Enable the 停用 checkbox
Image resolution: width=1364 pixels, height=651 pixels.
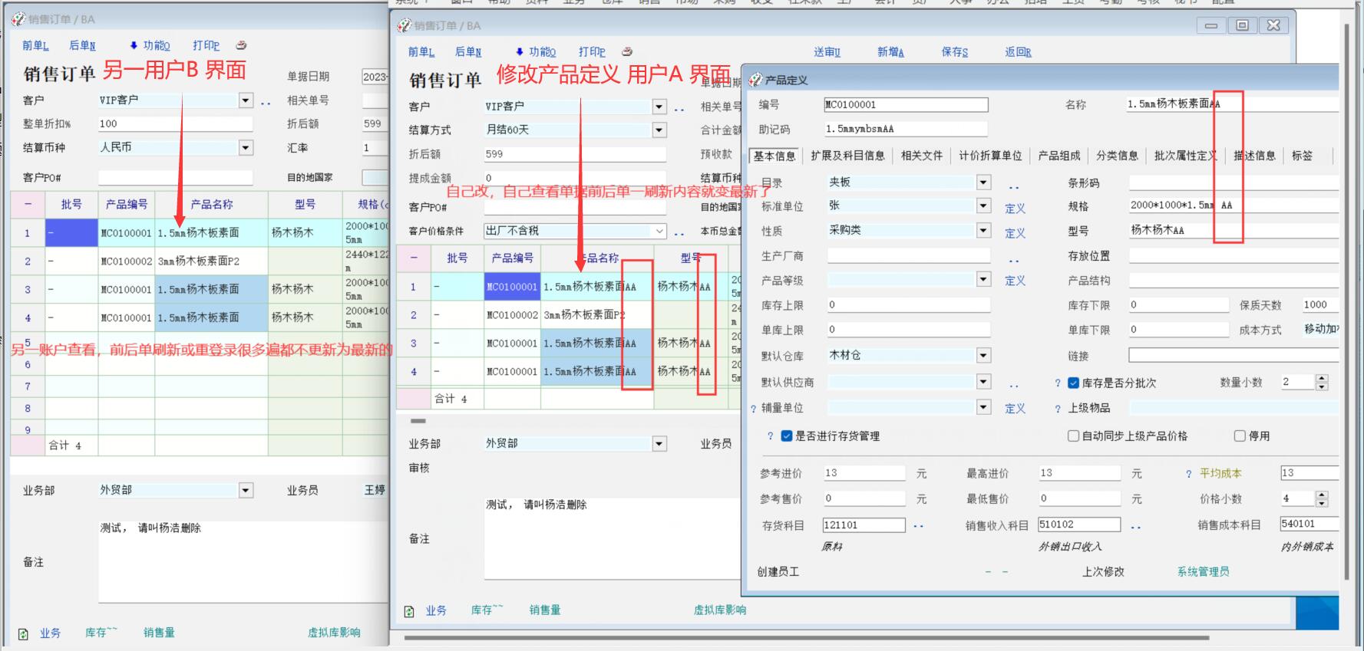pos(1240,436)
